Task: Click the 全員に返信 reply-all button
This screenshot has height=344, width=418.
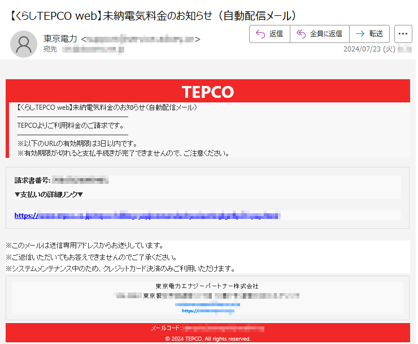Action: coord(320,34)
